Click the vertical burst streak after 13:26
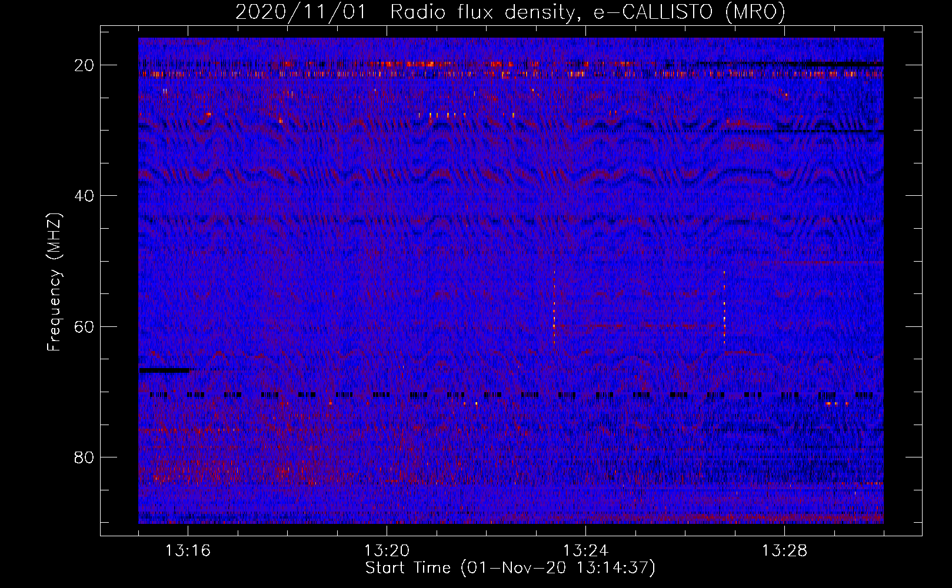The image size is (952, 588). pos(724,308)
